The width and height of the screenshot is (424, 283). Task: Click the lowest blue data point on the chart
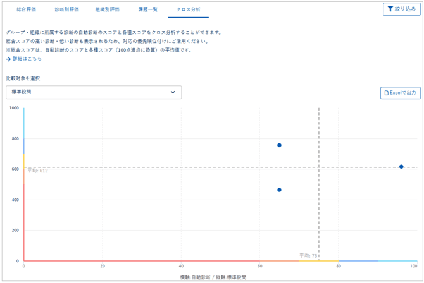point(279,190)
